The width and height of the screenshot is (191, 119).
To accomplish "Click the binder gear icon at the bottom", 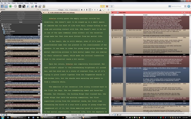I will click(6, 115).
